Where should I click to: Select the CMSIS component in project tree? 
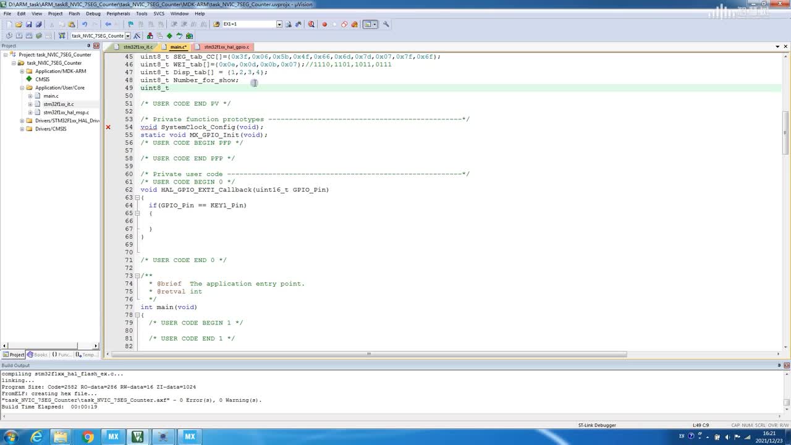click(x=42, y=79)
